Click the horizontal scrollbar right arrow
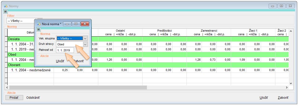 pyautogui.click(x=287, y=88)
